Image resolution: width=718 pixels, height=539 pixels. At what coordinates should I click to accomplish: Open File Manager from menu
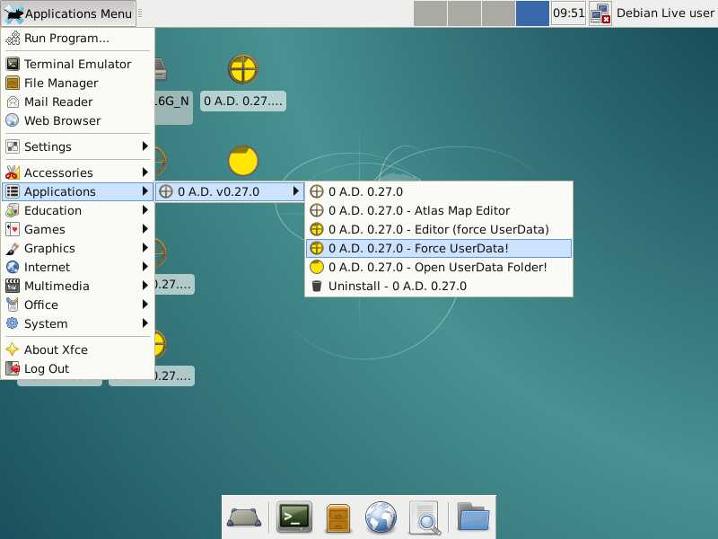click(77, 83)
